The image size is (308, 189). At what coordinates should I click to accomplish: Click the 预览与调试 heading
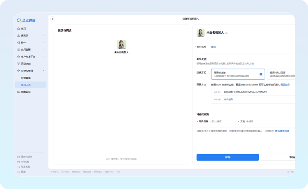tap(64, 30)
